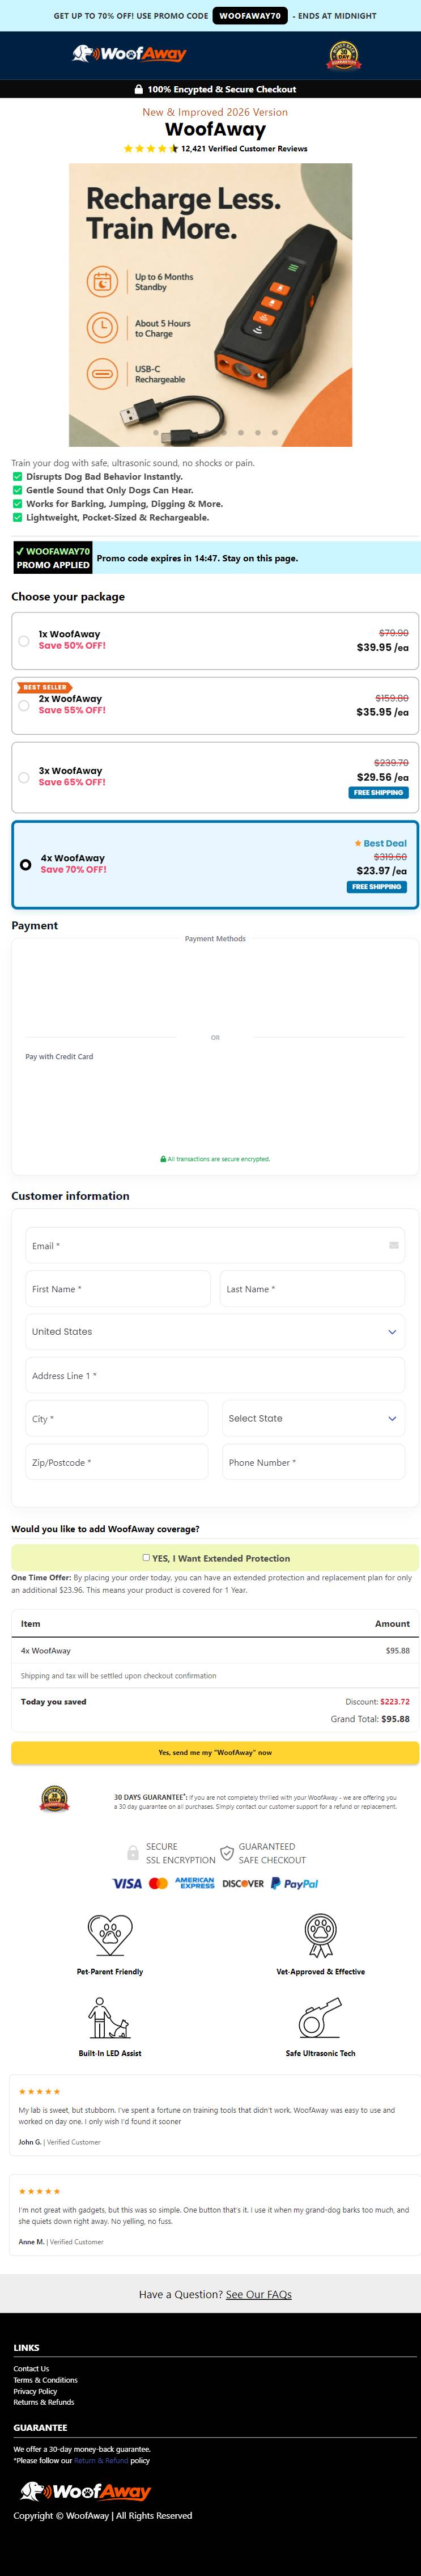
Task: Click the USB-C Rechargeable battery icon
Action: pos(102,374)
